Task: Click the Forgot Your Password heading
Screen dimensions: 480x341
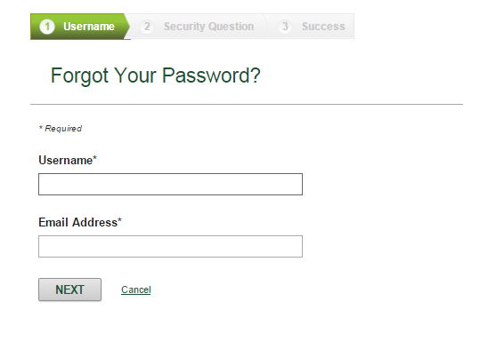Action: pyautogui.click(x=156, y=75)
